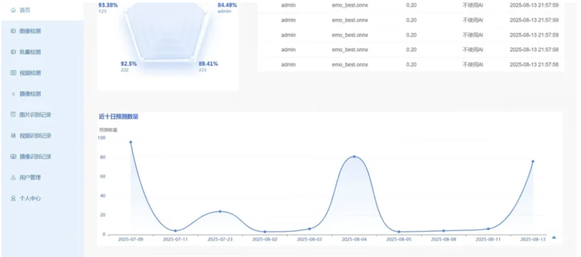This screenshot has height=257, width=581.
Task: Click the 预测数量 y-axis name
Action: pos(108,130)
